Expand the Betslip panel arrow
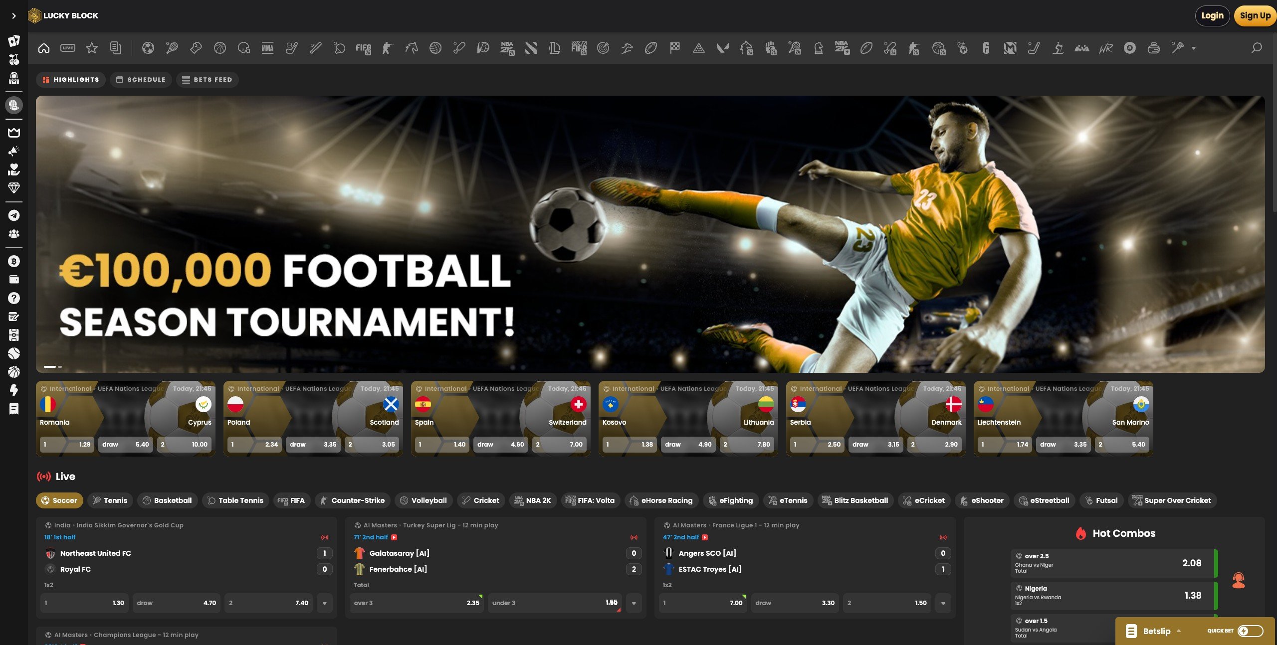Image resolution: width=1277 pixels, height=645 pixels. (1179, 631)
